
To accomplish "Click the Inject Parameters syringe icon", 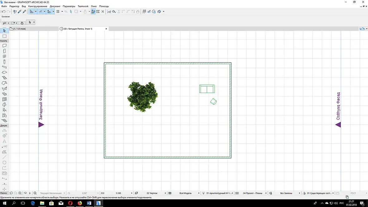I will (24, 12).
